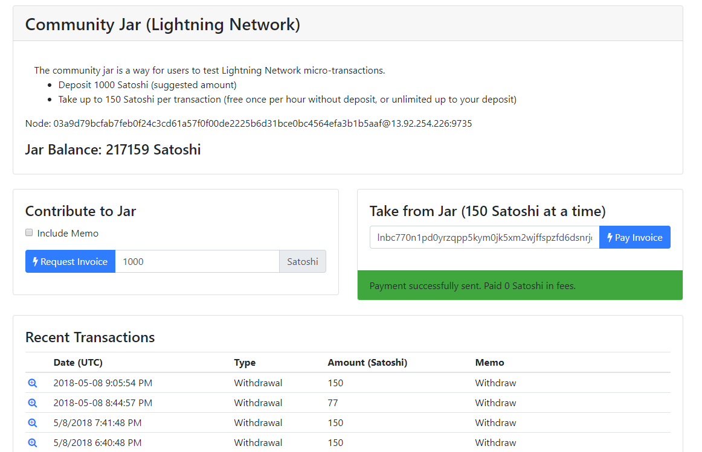This screenshot has height=452, width=702.
Task: Open details for 8:44:57 PM transaction
Action: (33, 403)
